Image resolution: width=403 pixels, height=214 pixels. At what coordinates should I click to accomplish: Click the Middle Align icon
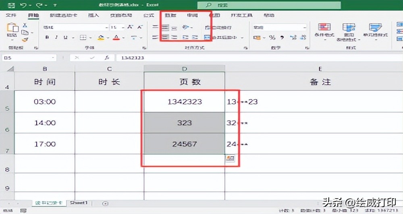pos(165,27)
